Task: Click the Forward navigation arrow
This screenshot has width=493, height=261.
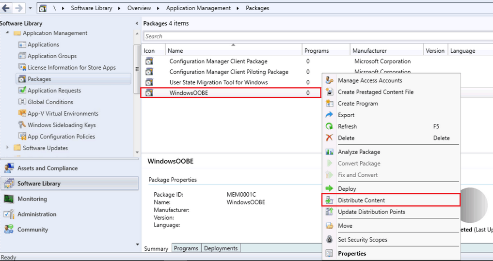Action: (18, 9)
